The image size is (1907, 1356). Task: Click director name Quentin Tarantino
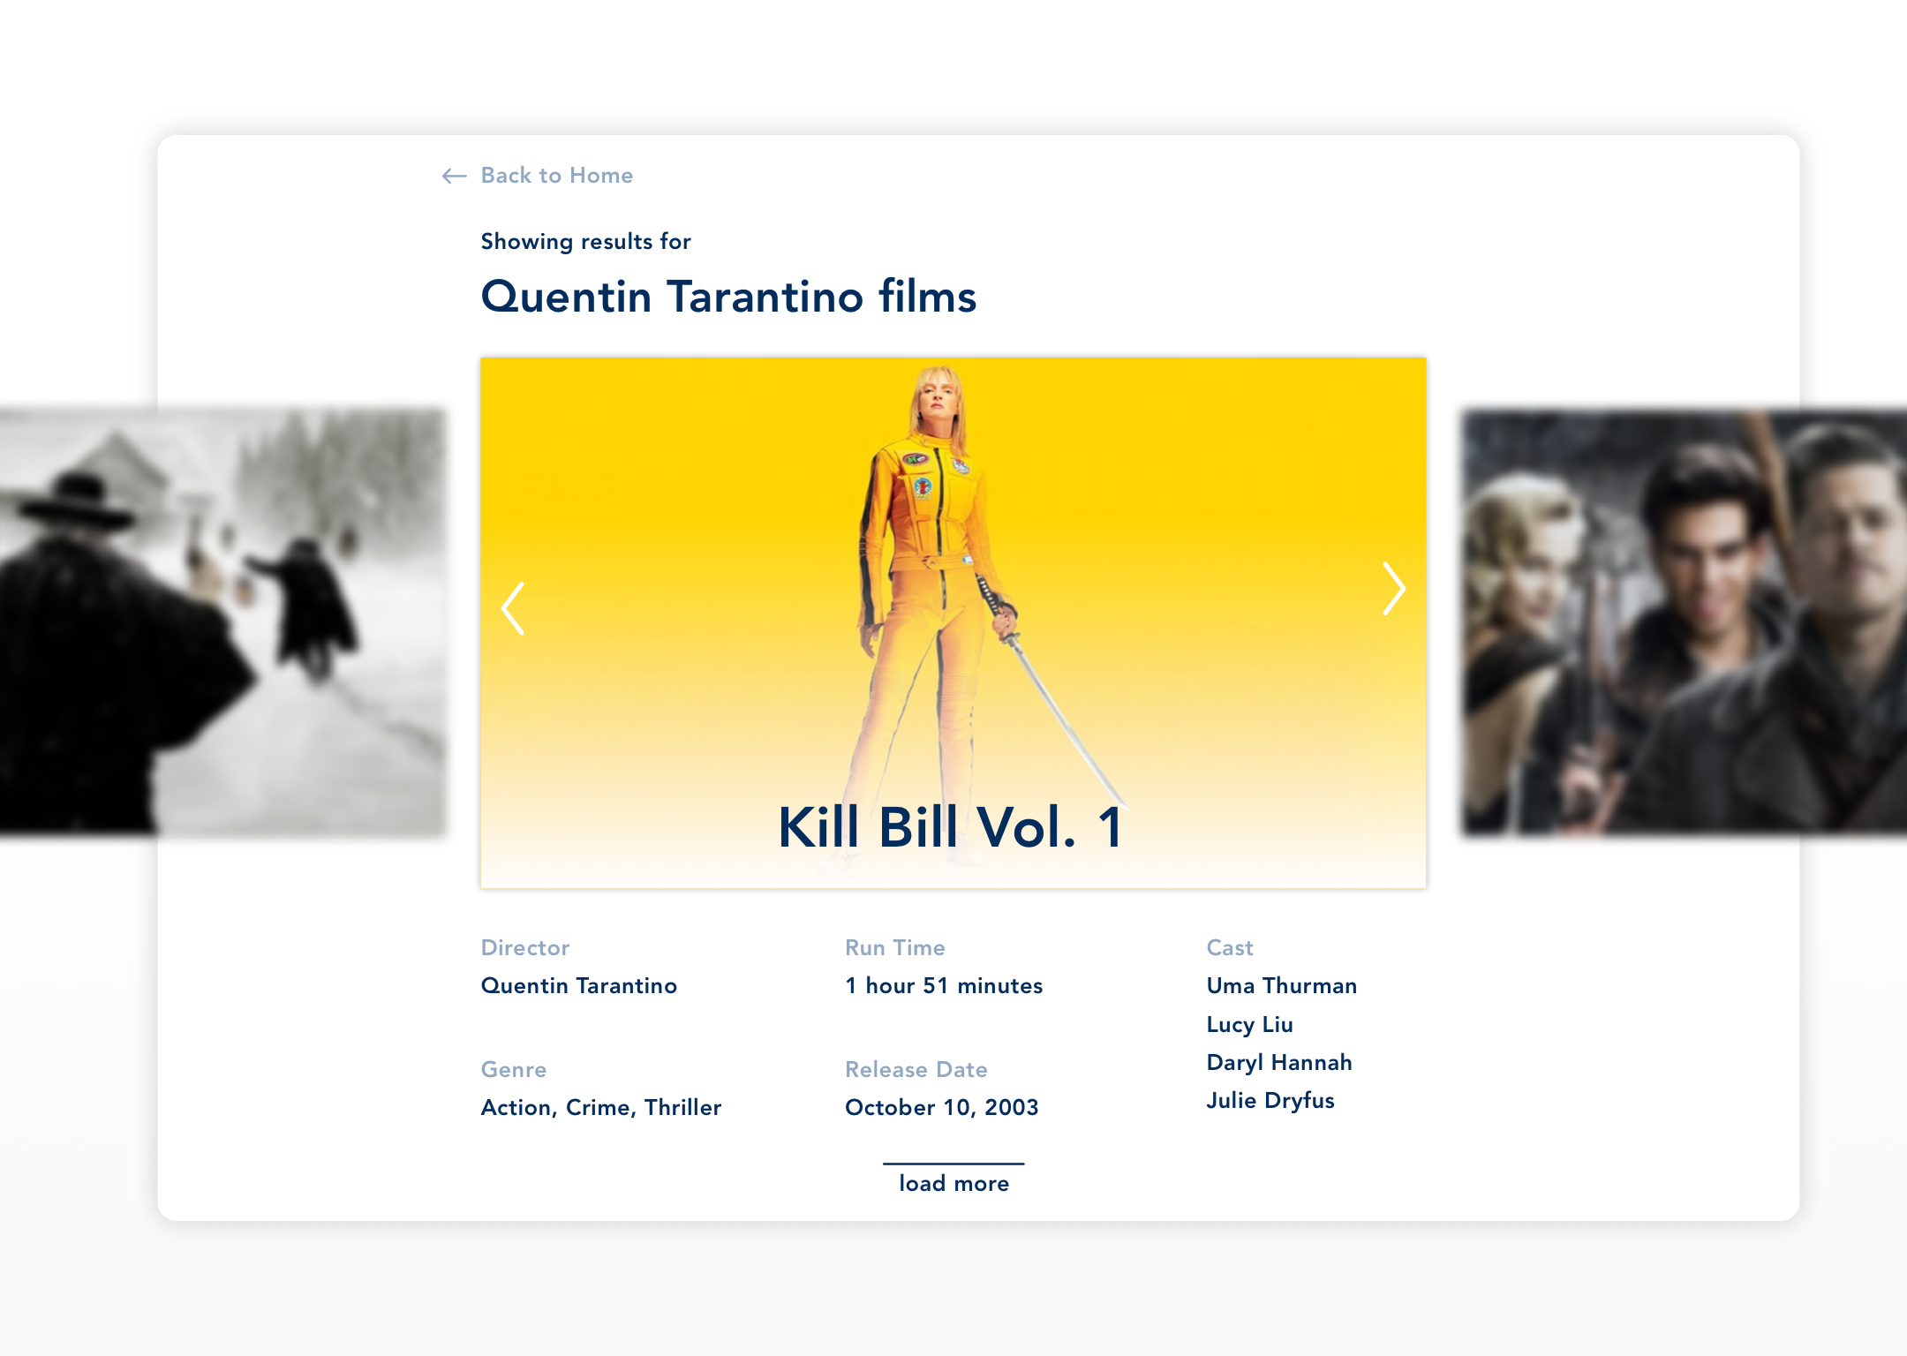pos(579,985)
